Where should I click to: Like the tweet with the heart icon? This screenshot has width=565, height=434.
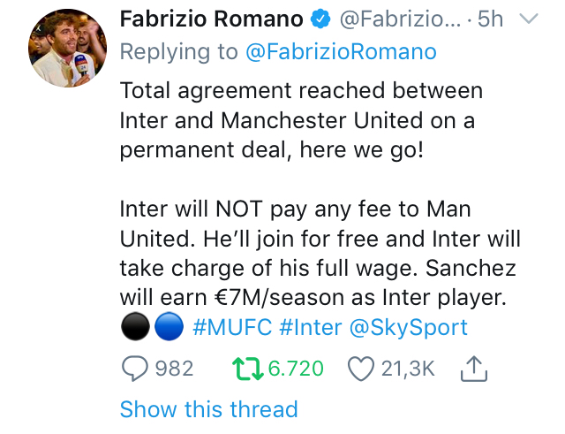[361, 369]
